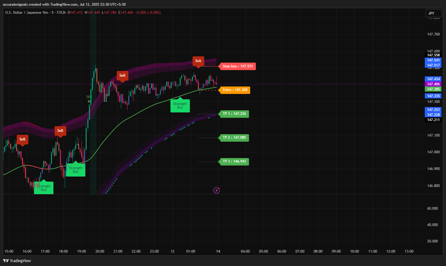Image resolution: width=446 pixels, height=266 pixels.
Task: Click the 11:00 time axis label
Action: point(373,251)
